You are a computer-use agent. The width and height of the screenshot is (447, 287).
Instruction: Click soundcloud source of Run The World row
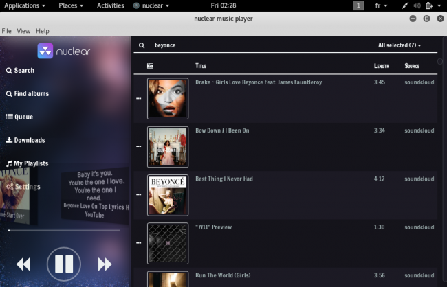[419, 275]
